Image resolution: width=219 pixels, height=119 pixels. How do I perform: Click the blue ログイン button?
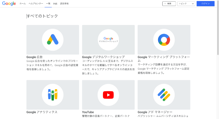pos(205,4)
